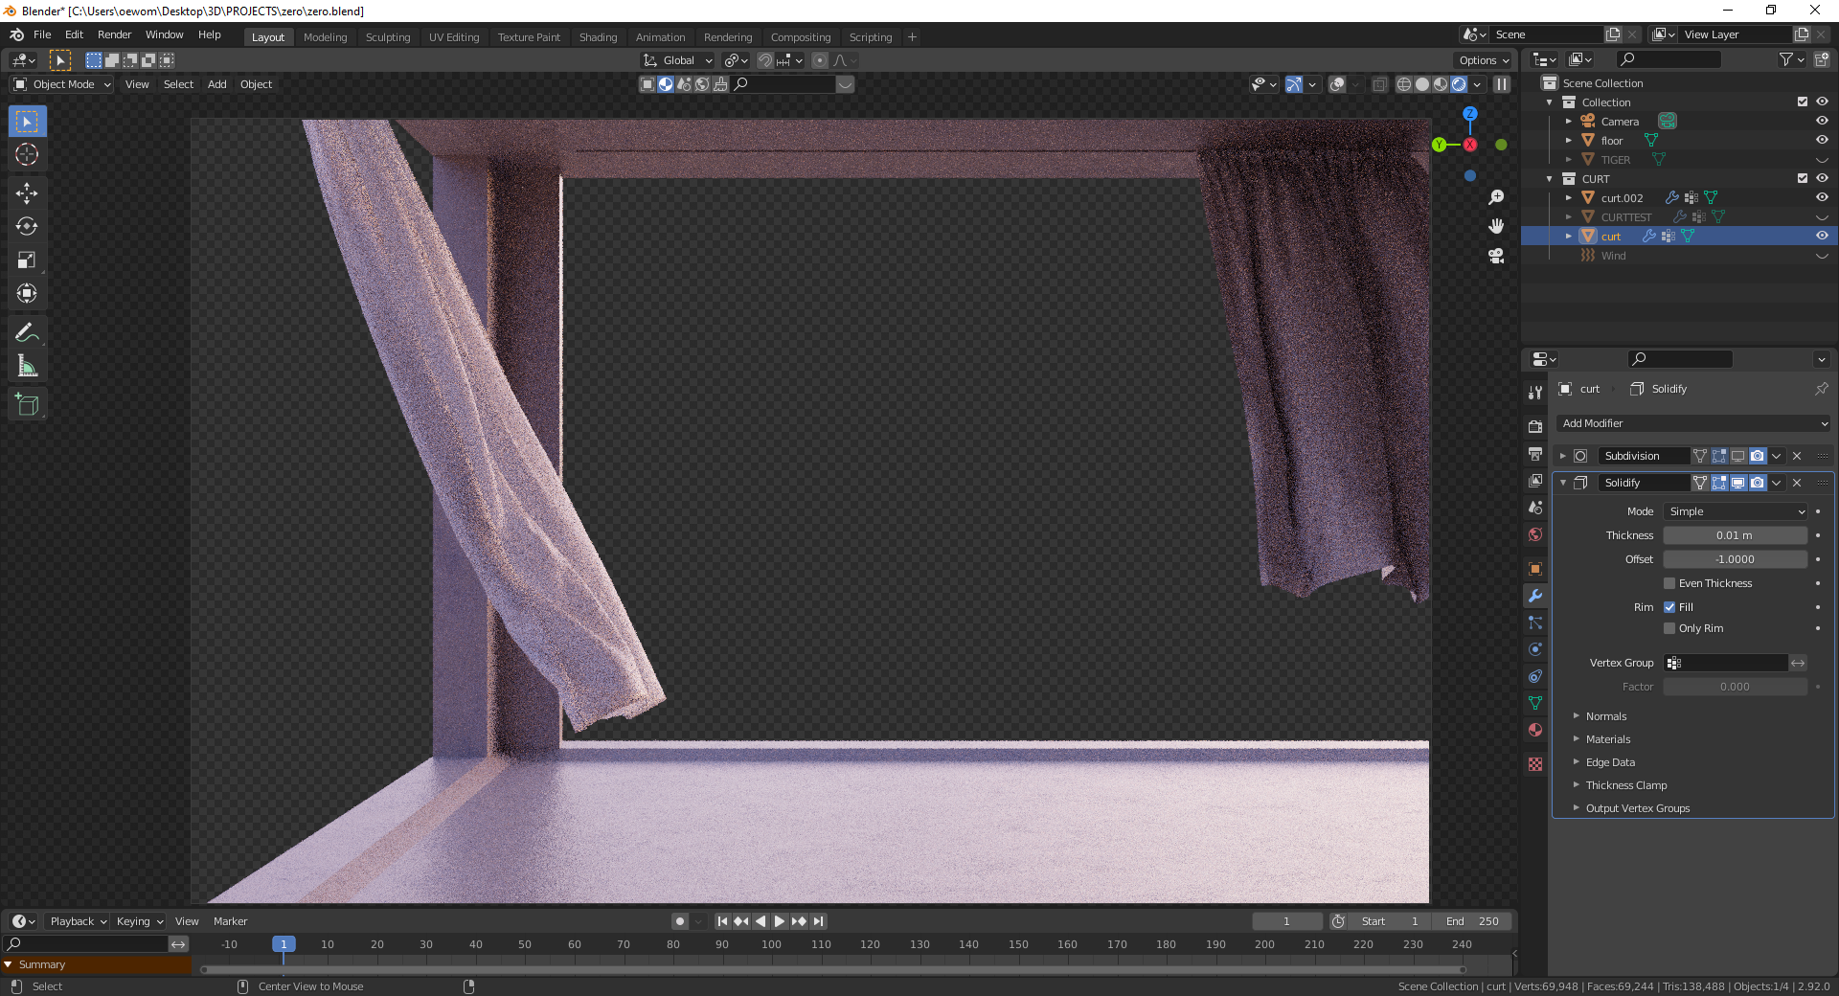
Task: Switch to the Animation workspace tab
Action: [x=661, y=37]
